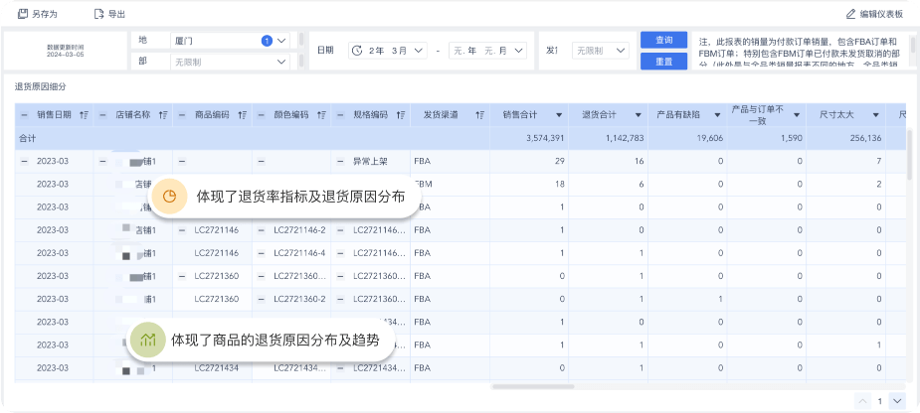Click the sort icon beside 商品编码

[242, 115]
